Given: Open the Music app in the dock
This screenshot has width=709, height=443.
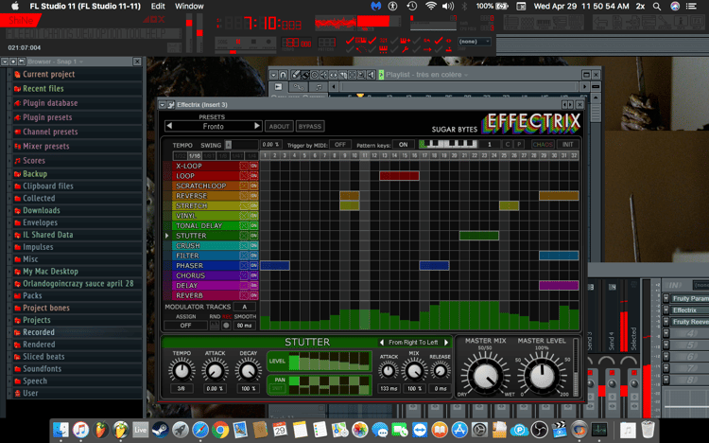Looking at the screenshot, I should point(80,430).
